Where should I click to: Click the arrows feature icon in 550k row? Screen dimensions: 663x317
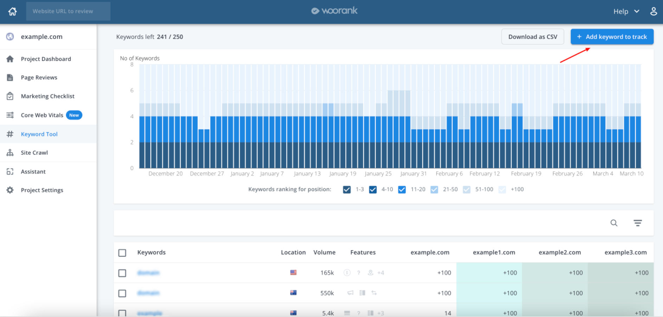coord(374,293)
